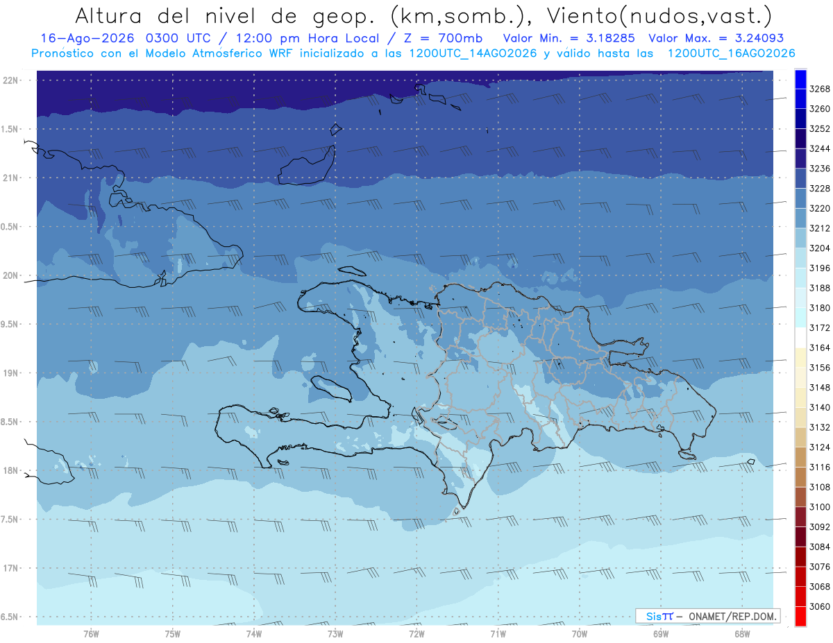Image resolution: width=833 pixels, height=643 pixels.
Task: Click the latitude label '6.5N'
Action: [x=11, y=617]
